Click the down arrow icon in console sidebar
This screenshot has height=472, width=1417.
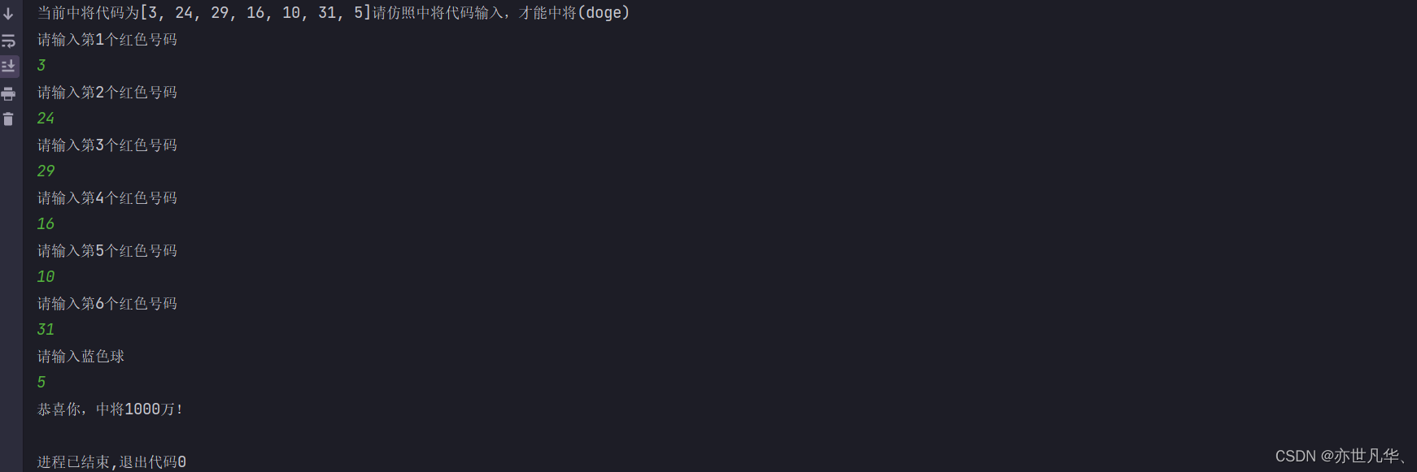[8, 14]
